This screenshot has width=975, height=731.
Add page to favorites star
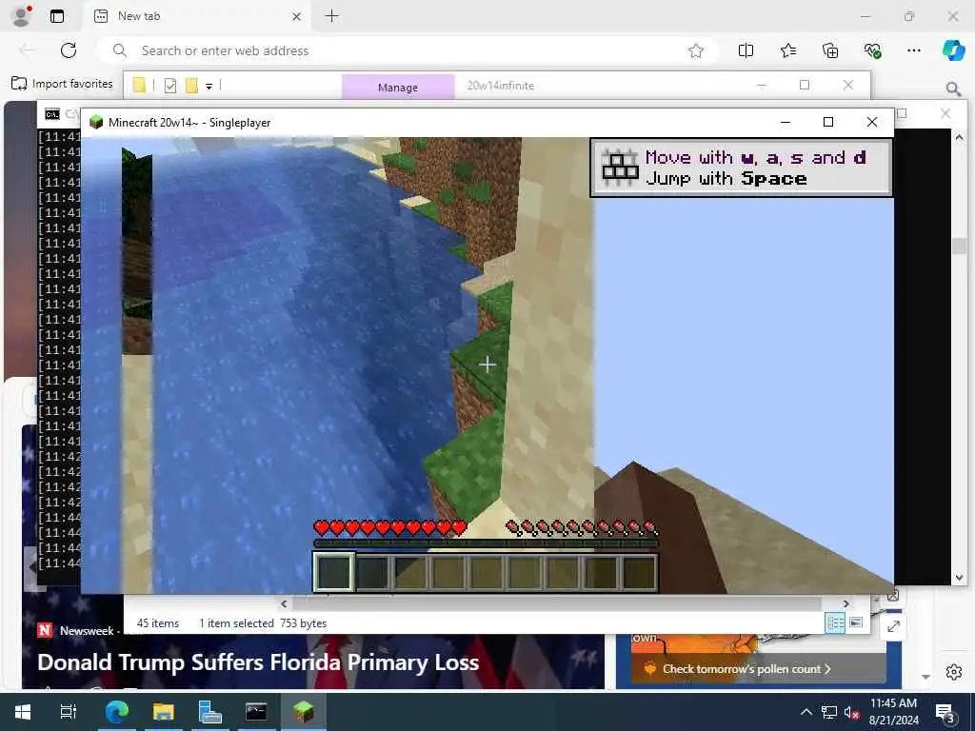(x=696, y=51)
